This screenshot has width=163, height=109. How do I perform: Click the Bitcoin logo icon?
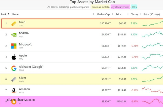point(14,102)
